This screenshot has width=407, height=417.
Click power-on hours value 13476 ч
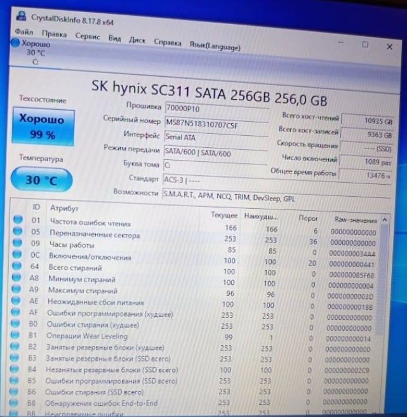pos(365,175)
